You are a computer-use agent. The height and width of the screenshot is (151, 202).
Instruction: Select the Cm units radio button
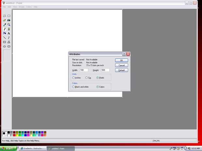click(86, 78)
